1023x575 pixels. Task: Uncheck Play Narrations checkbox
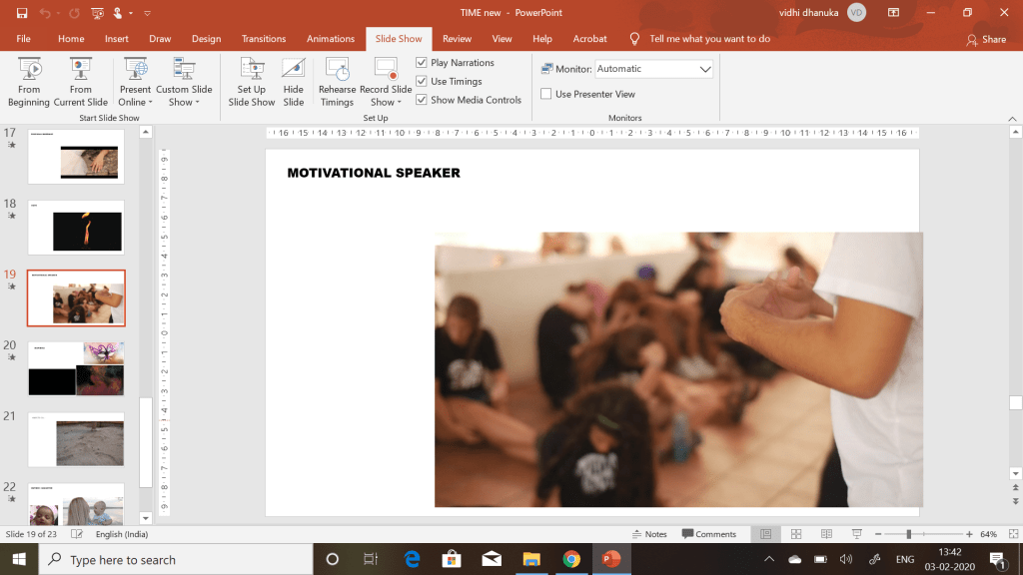pyautogui.click(x=422, y=63)
